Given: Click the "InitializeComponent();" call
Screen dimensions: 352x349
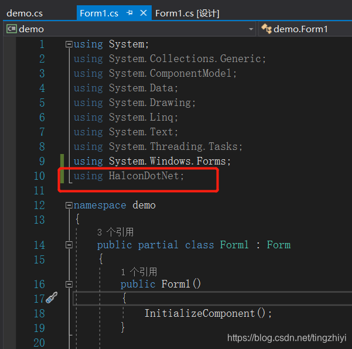Looking at the screenshot, I should point(208,313).
